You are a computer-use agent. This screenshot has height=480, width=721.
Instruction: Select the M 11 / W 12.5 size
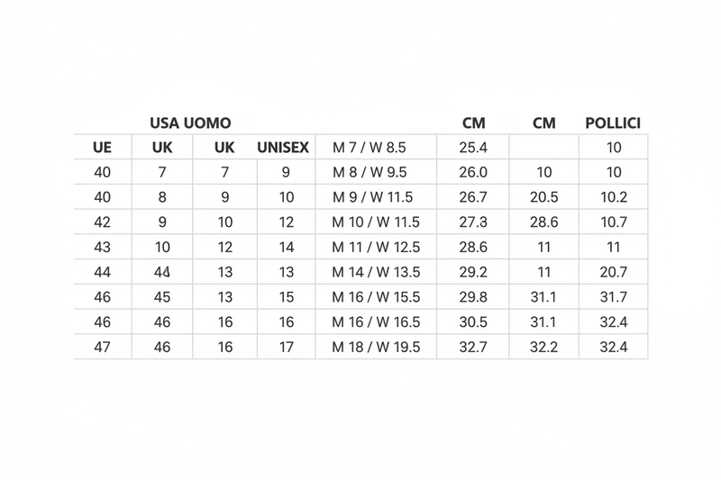[x=376, y=247]
